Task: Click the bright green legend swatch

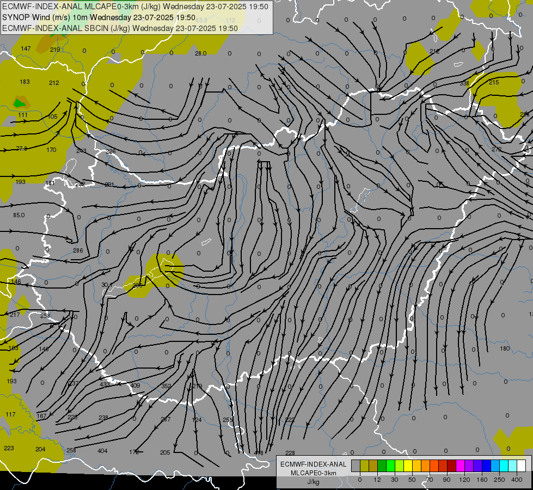Action: point(390,466)
